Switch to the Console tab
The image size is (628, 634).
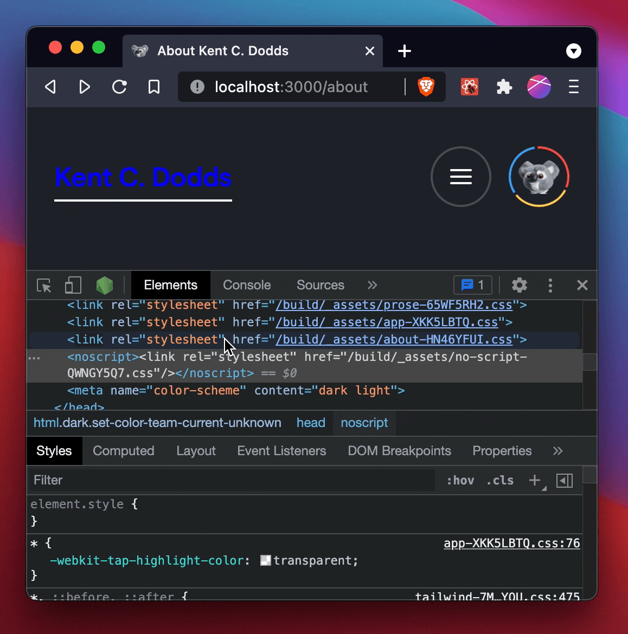(246, 285)
